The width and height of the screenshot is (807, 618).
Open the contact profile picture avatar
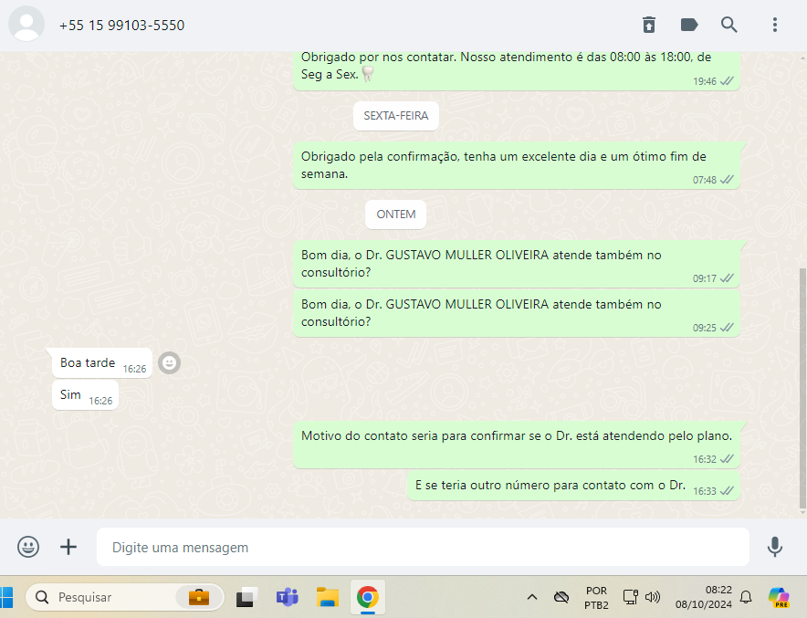click(x=26, y=24)
